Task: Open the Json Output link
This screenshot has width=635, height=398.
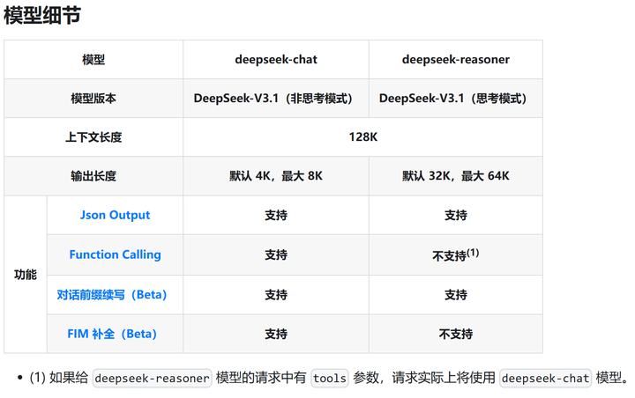Action: 115,215
